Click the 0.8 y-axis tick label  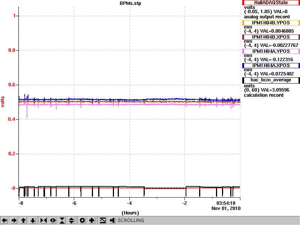[x=12, y=50]
